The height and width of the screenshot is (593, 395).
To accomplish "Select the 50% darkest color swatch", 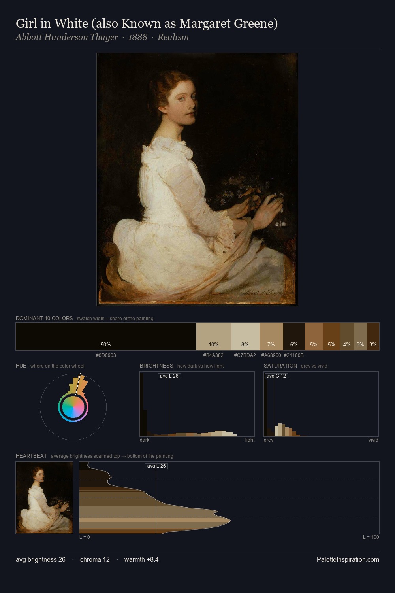I will (106, 336).
